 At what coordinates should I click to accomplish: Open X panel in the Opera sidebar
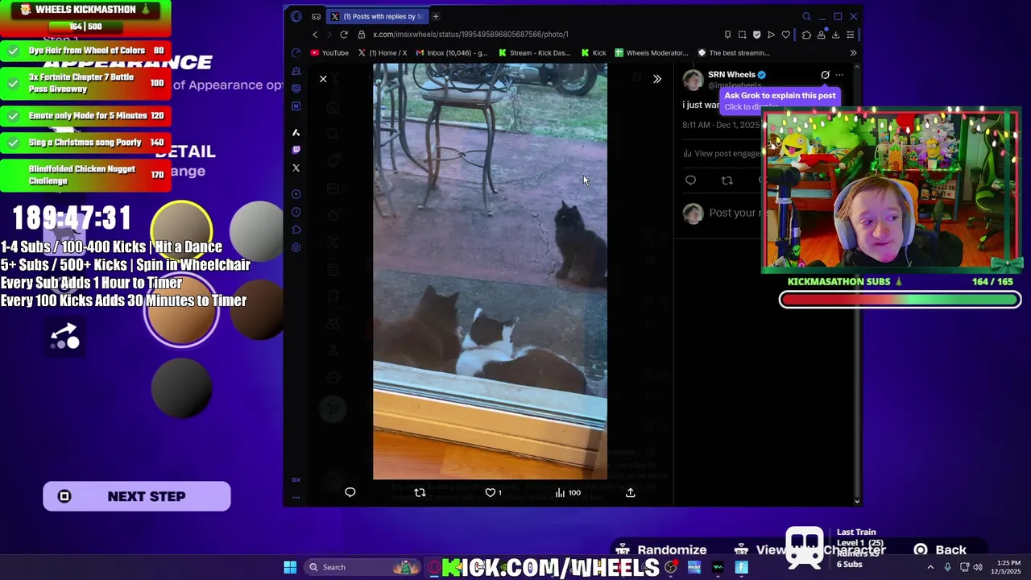point(296,168)
